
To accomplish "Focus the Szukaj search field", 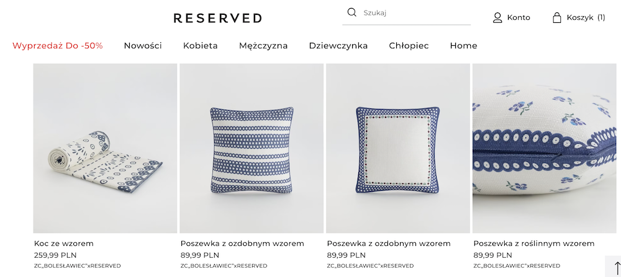I will coord(406,12).
